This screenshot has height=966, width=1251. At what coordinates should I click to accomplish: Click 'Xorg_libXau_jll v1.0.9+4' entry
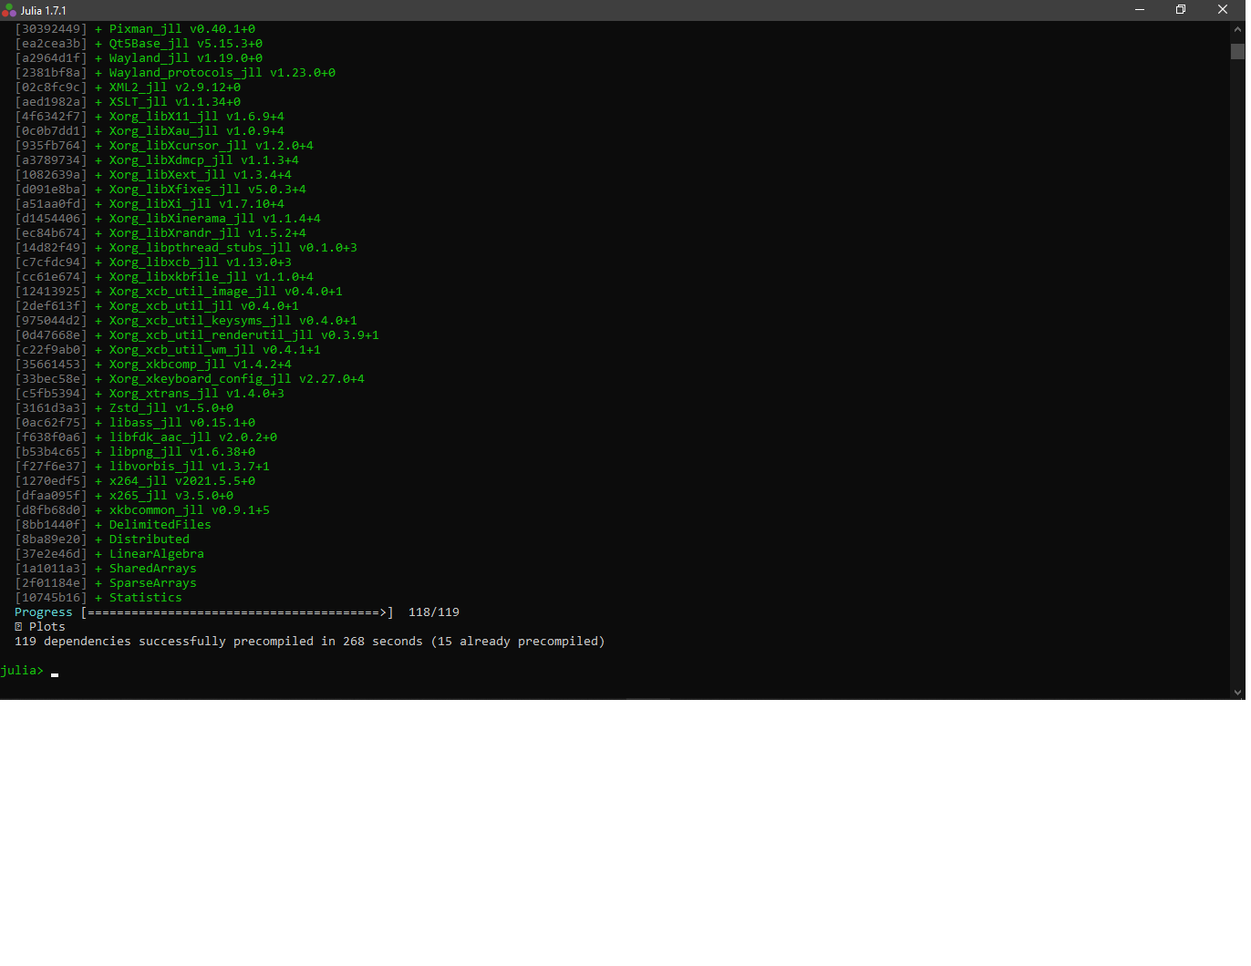coord(197,131)
